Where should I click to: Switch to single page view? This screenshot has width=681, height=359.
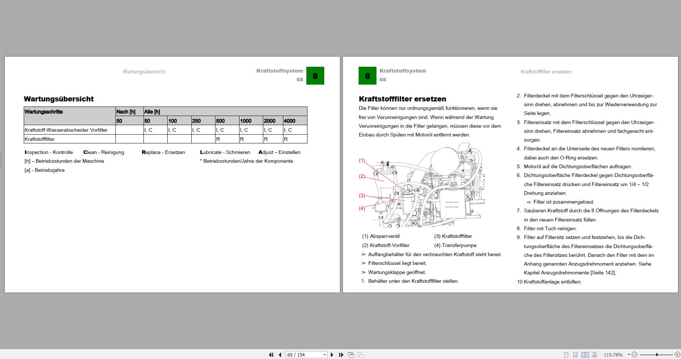coord(566,355)
